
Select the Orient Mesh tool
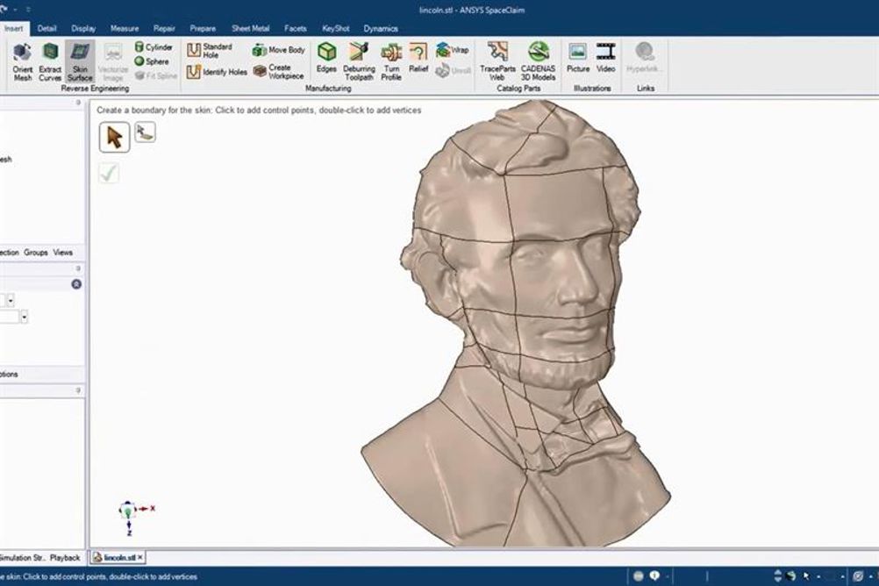(23, 61)
